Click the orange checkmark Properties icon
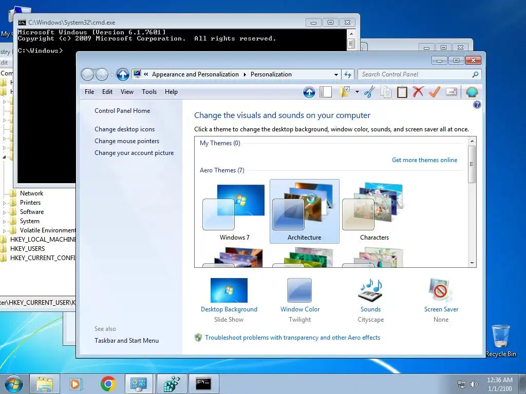This screenshot has height=394, width=526. point(435,91)
